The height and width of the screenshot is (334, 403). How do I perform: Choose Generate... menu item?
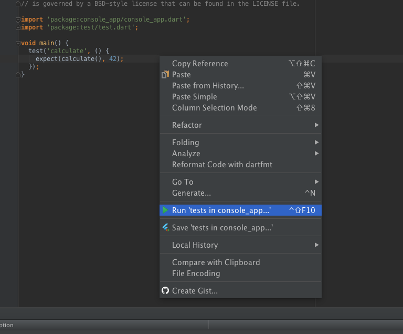240,193
